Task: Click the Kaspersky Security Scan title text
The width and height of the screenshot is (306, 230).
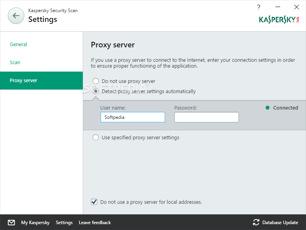Action: (x=53, y=11)
